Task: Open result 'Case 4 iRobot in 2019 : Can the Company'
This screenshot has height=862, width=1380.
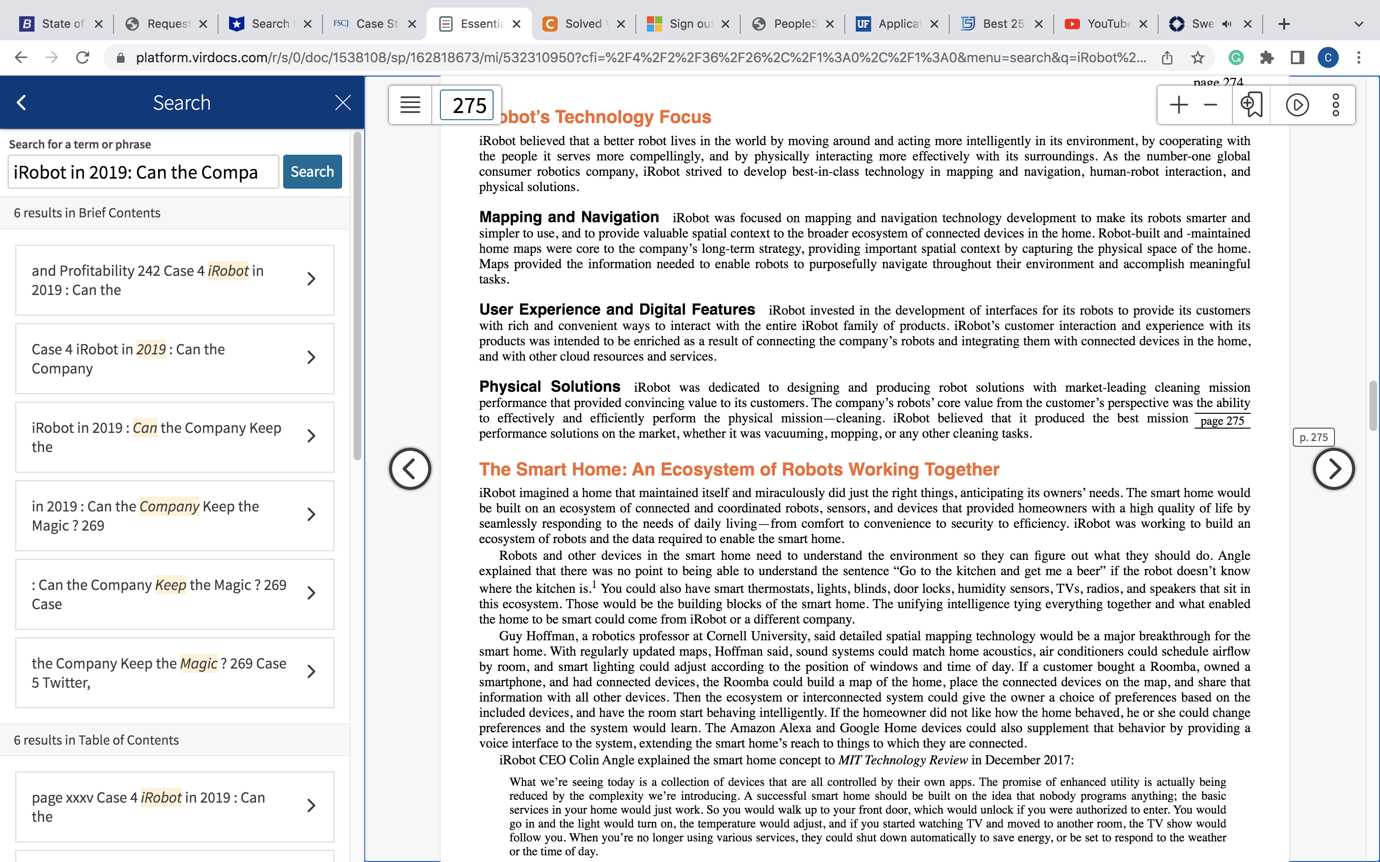Action: [x=174, y=359]
